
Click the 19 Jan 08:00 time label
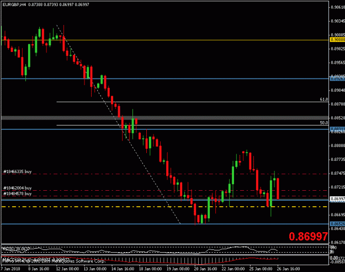tap(178, 269)
